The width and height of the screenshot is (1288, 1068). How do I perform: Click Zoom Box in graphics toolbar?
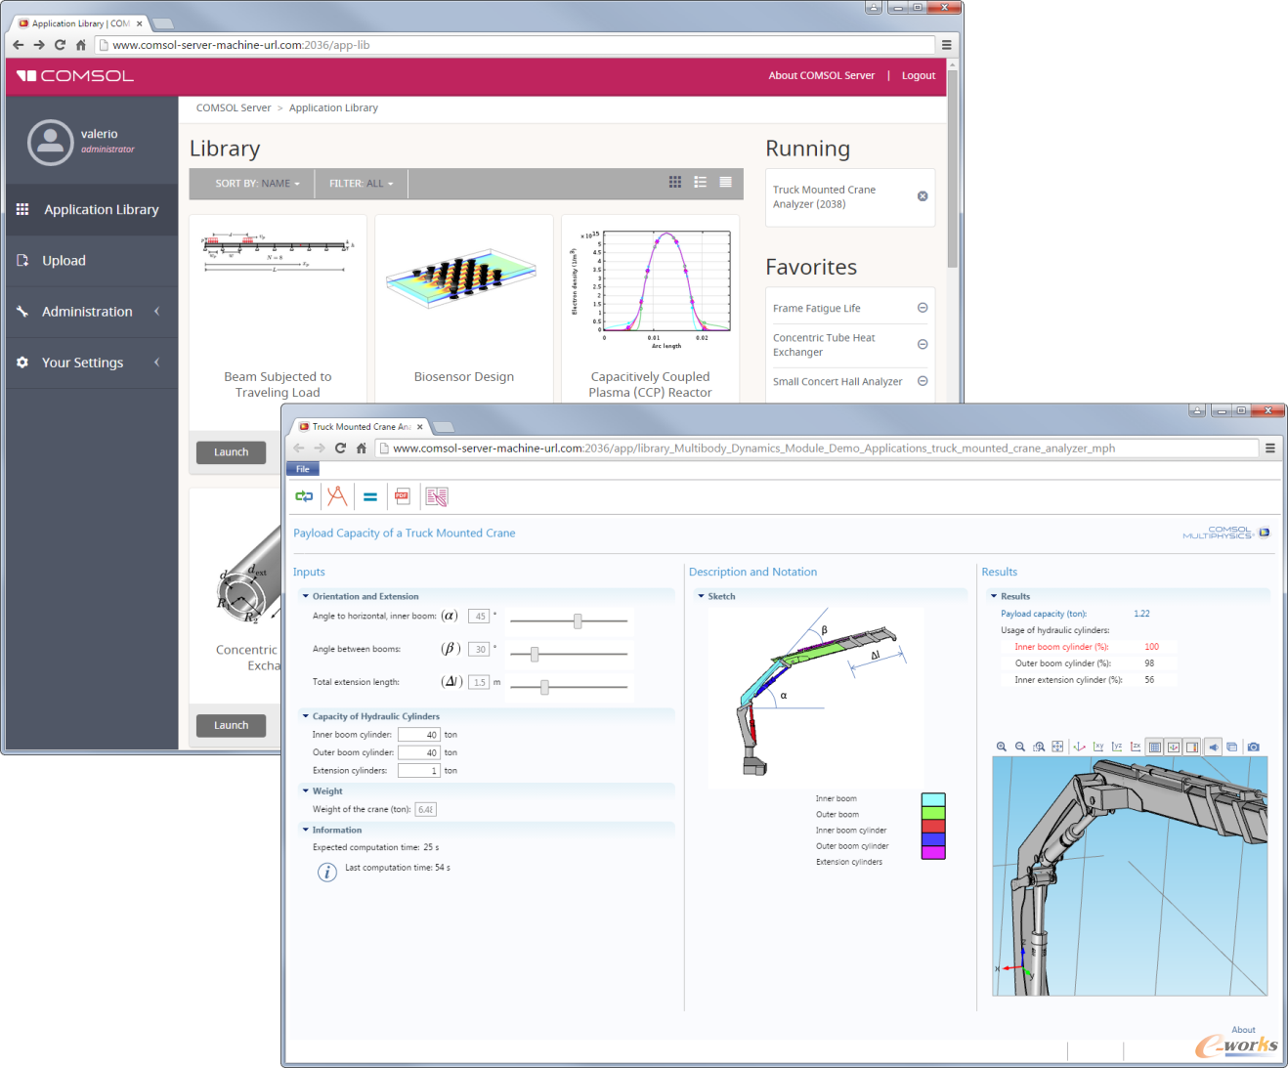pos(1039,747)
